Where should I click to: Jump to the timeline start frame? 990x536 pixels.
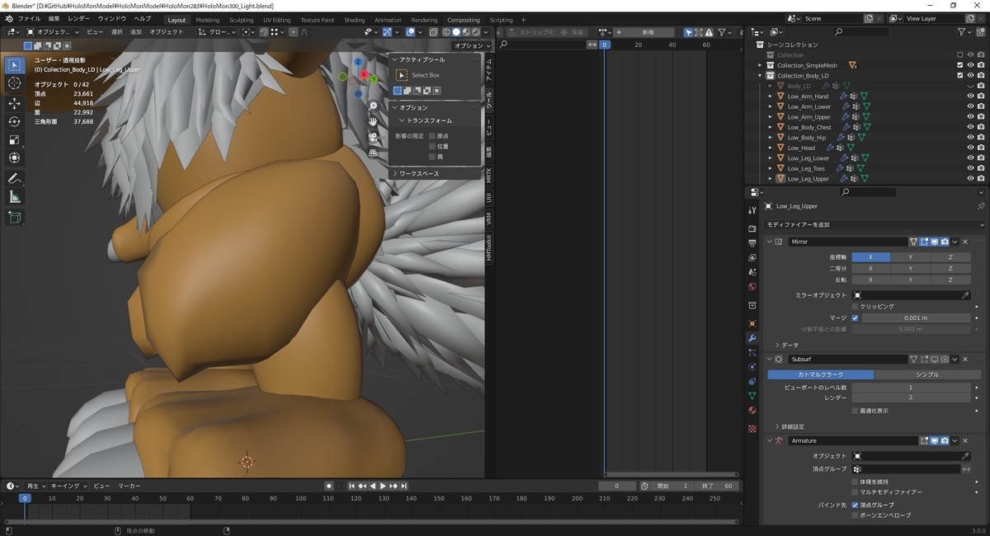352,487
